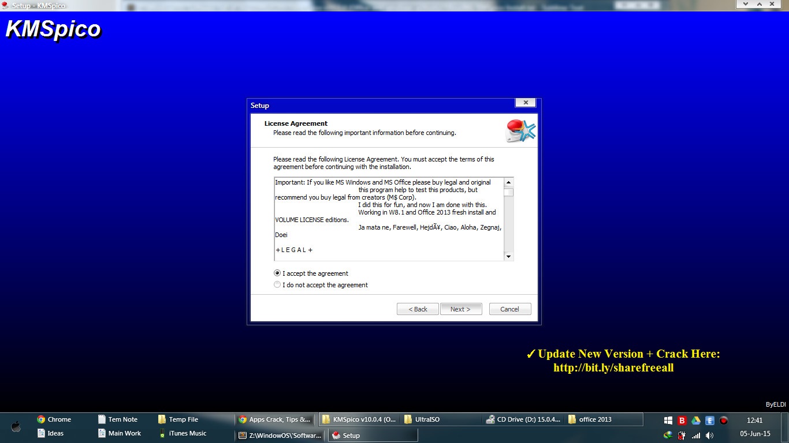Click the Back button in Setup

418,309
